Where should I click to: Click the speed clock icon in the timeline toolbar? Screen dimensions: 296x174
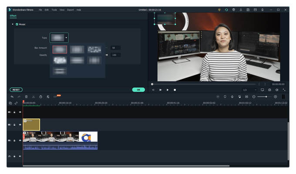tap(40, 97)
